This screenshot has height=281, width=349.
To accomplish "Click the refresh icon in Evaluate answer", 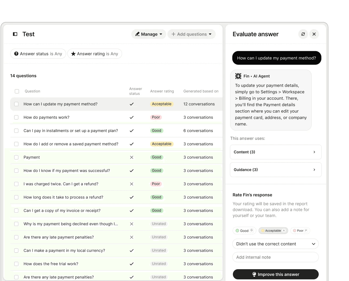I will click(x=303, y=34).
